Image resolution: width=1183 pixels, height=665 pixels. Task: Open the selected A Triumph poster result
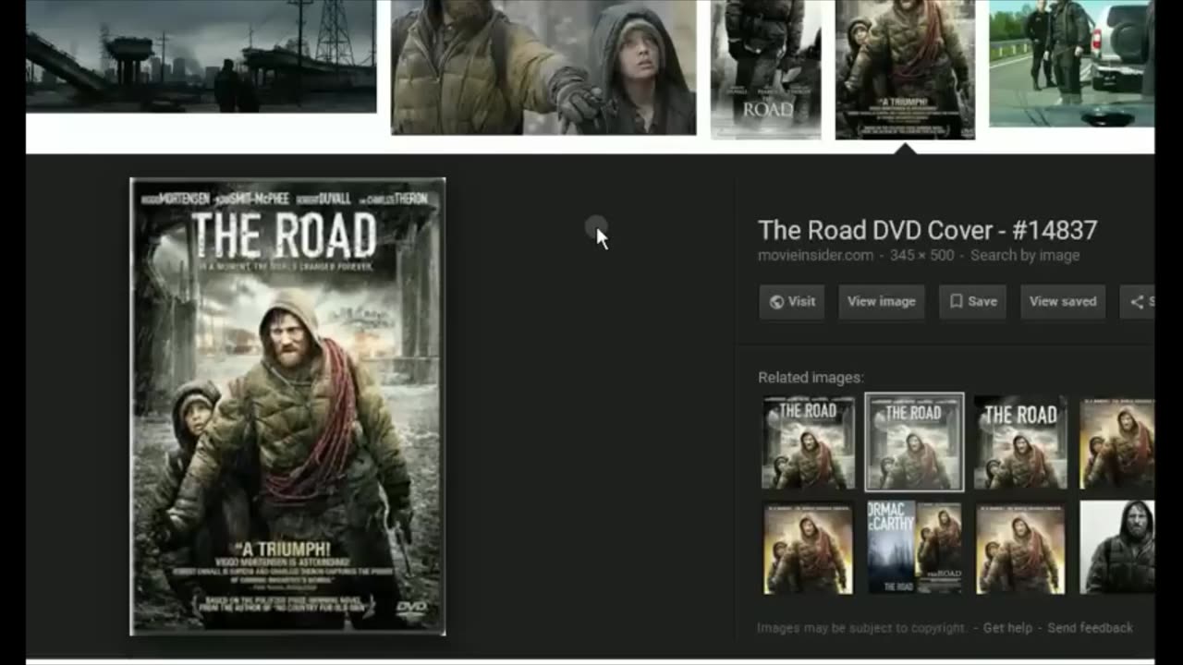click(x=905, y=69)
